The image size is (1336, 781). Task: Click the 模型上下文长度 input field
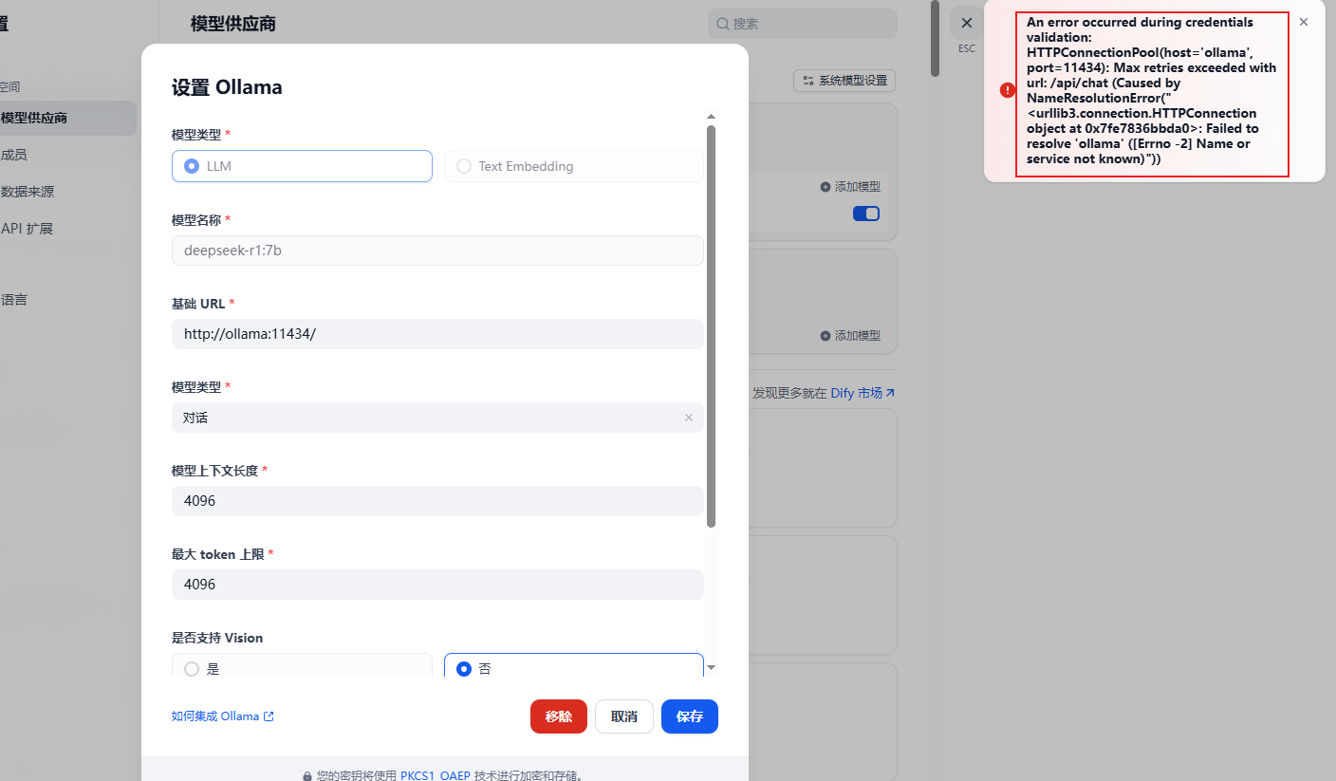click(437, 501)
